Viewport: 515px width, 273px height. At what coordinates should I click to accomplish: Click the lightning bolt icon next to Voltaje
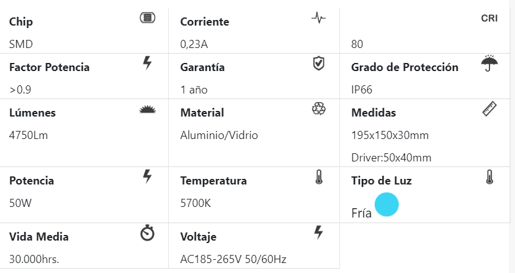coord(318,232)
